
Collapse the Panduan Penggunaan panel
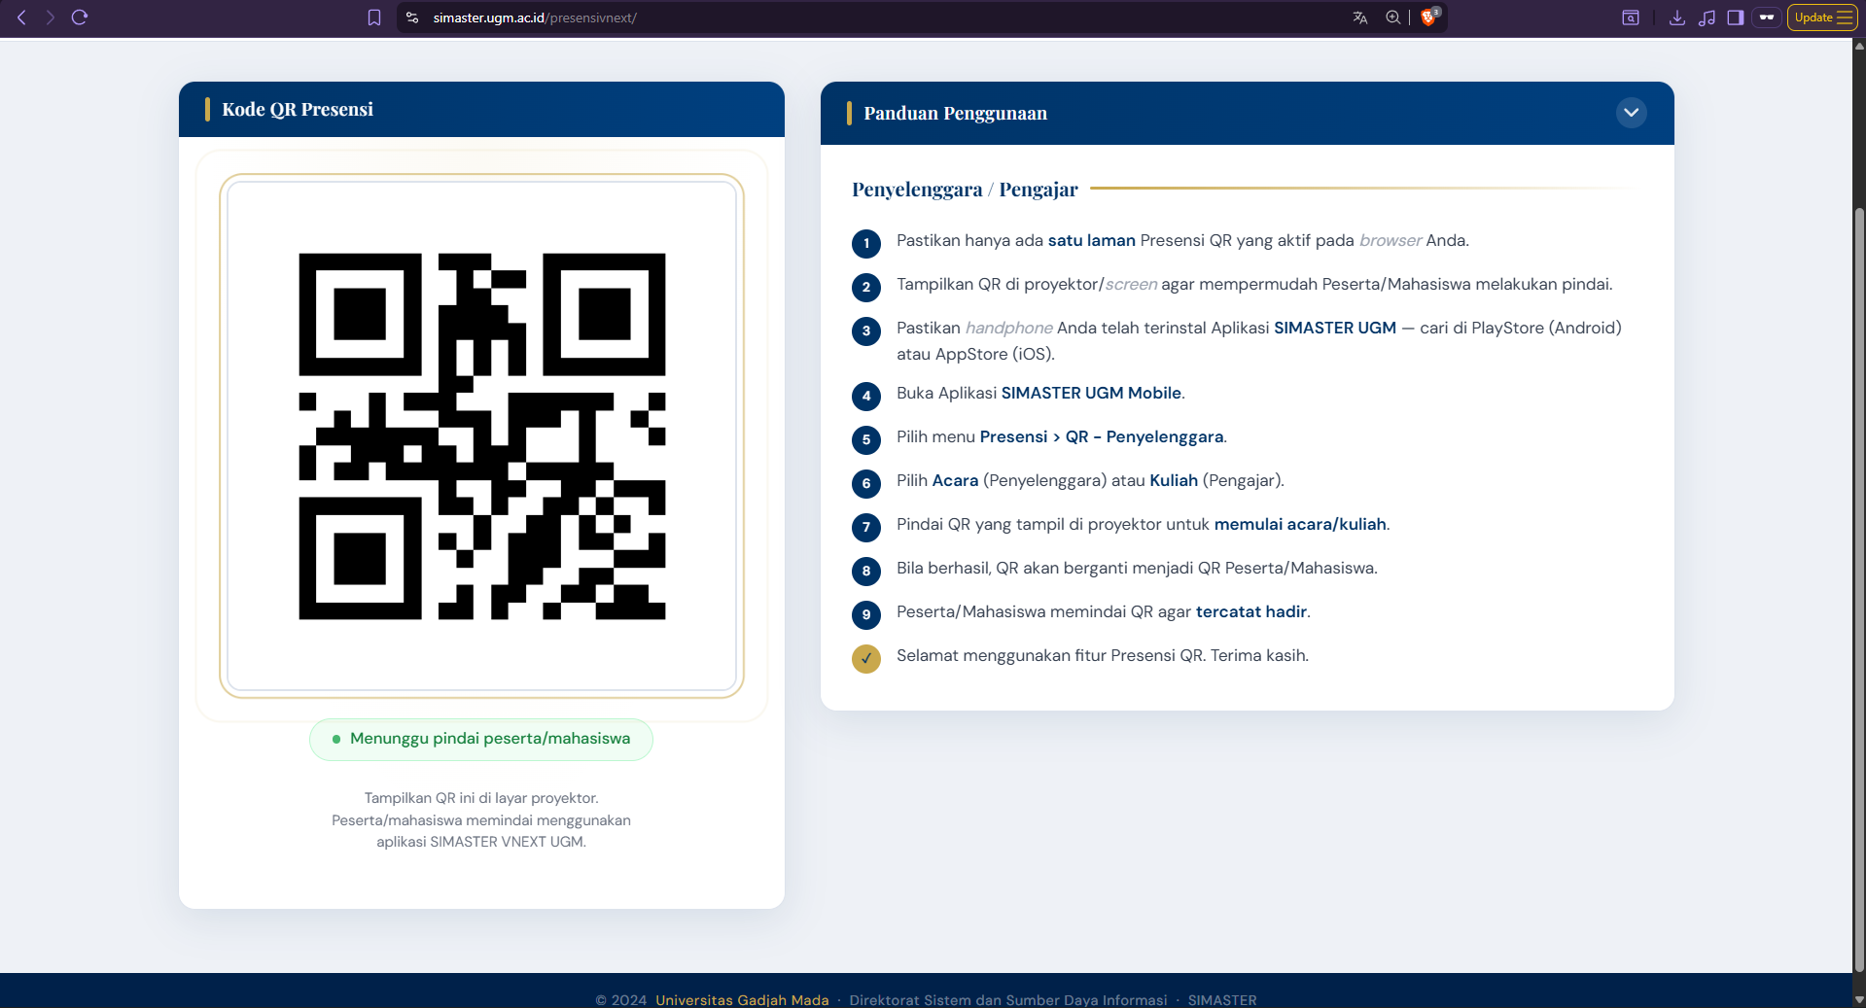point(1631,113)
